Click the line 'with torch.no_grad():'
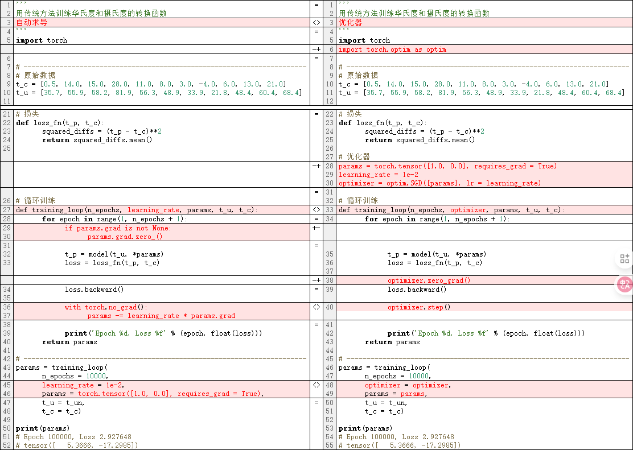The height and width of the screenshot is (450, 633). (x=106, y=307)
